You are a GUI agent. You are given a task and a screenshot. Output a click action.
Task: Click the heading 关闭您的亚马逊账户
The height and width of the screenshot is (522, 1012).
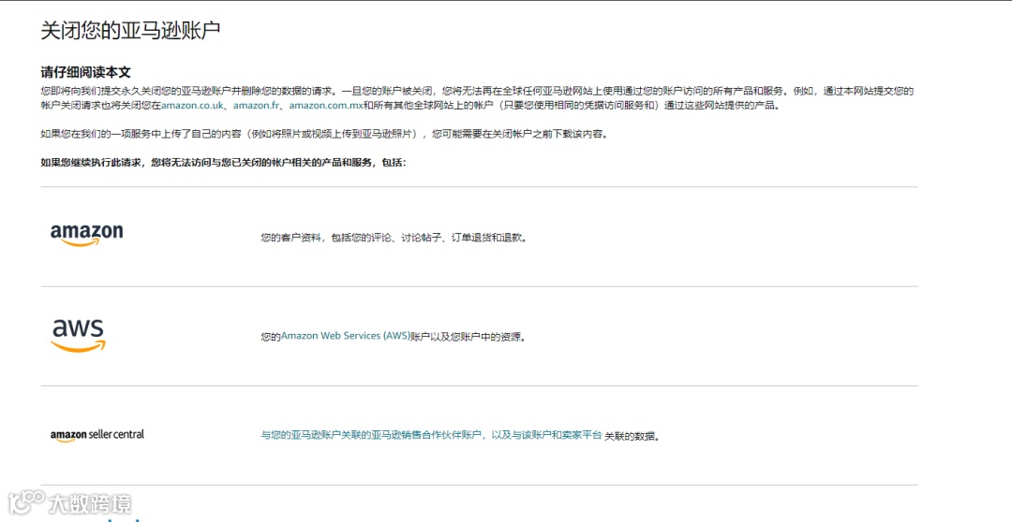(130, 30)
